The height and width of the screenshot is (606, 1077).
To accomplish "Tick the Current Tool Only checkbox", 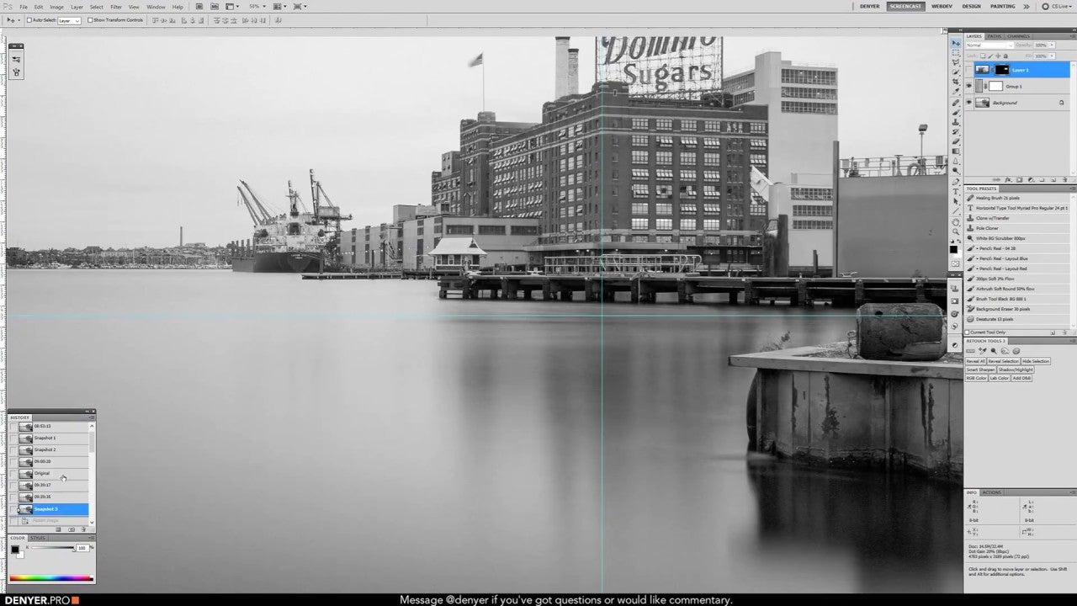I will 968,332.
